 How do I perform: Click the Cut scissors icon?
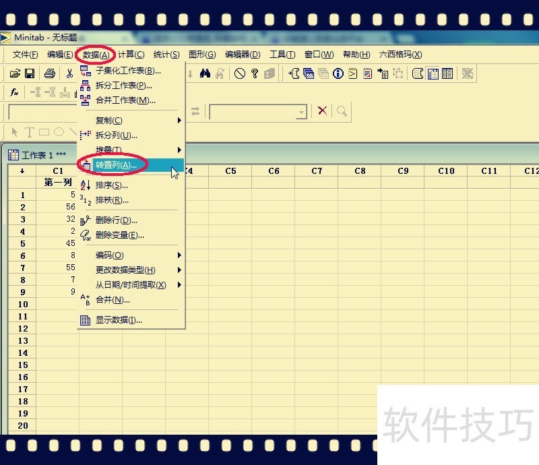69,73
